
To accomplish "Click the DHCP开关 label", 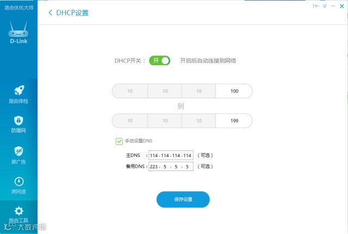I will [x=130, y=61].
